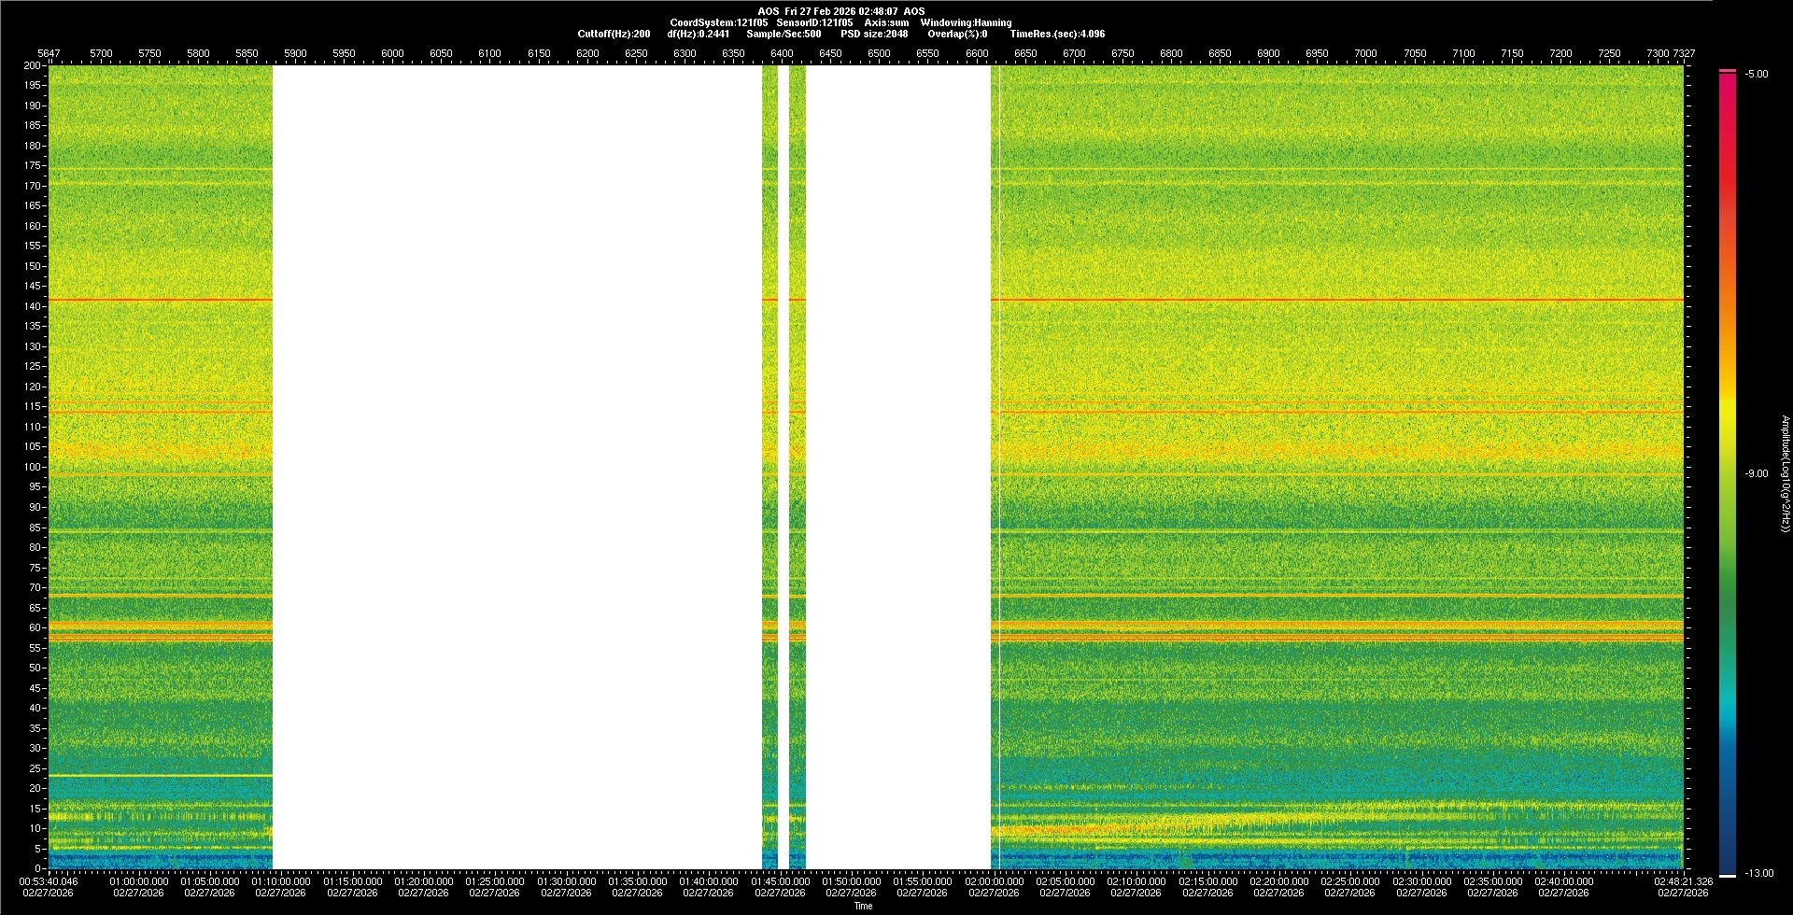The width and height of the screenshot is (1793, 915).
Task: Click the Windowing:Hanning header text
Action: [x=966, y=22]
